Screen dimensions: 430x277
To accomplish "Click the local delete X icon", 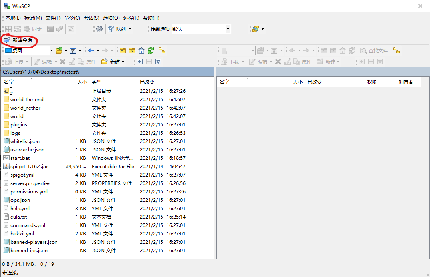I will [63, 62].
